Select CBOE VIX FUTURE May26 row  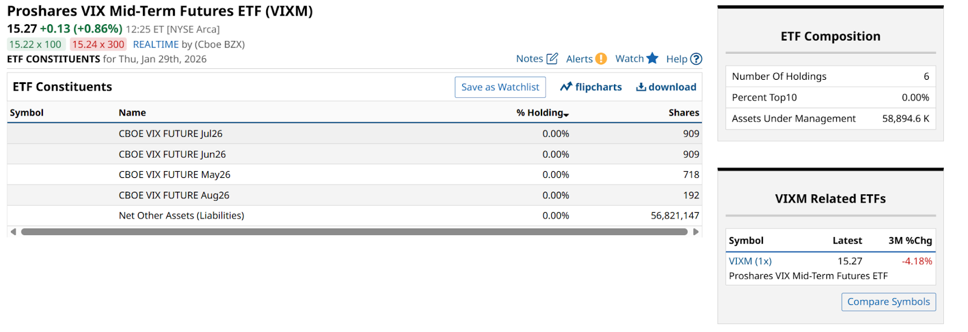pos(355,175)
